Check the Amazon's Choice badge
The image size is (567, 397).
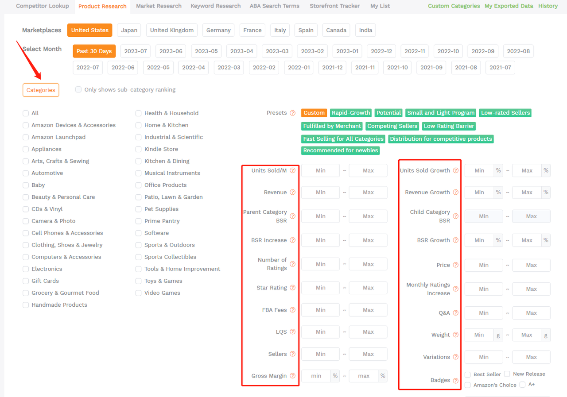click(468, 385)
